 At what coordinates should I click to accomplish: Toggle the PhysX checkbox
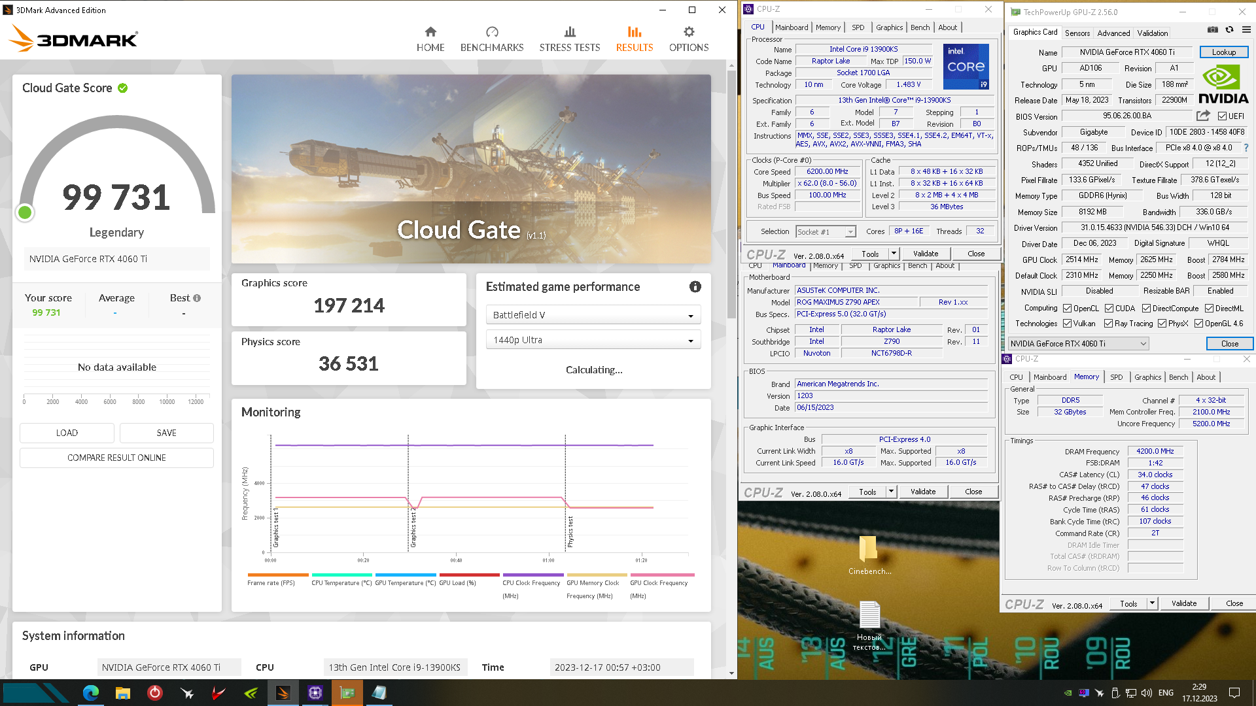[1162, 324]
